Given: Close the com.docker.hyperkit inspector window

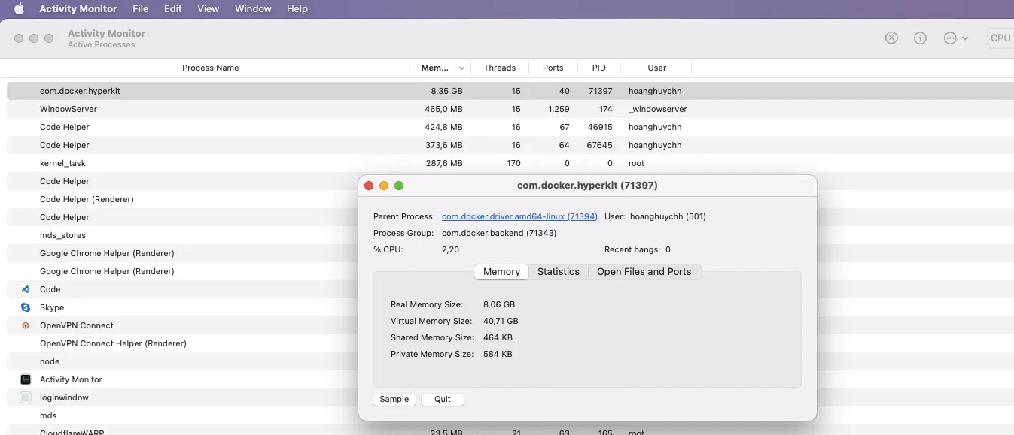Looking at the screenshot, I should point(369,186).
